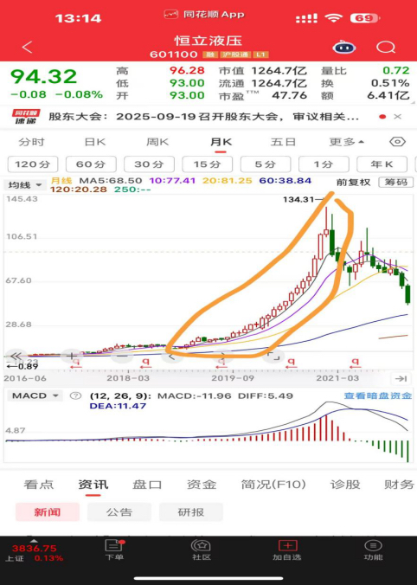Select the 研报 sub-tab
The width and height of the screenshot is (417, 585).
[x=191, y=512]
